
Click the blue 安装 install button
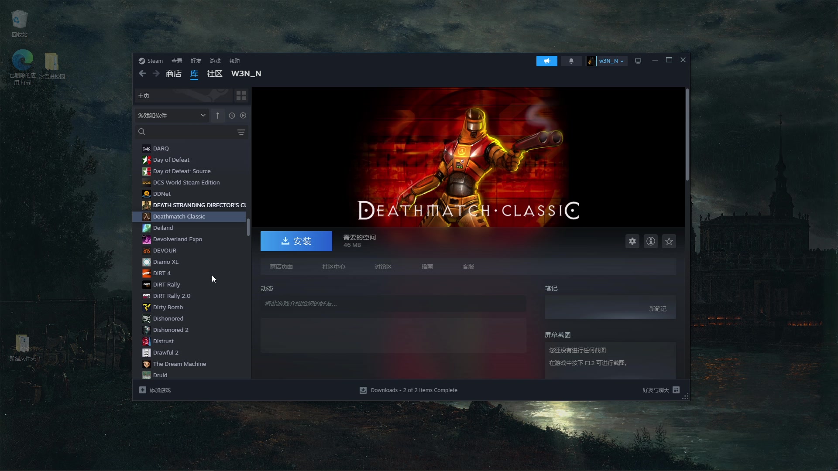[296, 241]
